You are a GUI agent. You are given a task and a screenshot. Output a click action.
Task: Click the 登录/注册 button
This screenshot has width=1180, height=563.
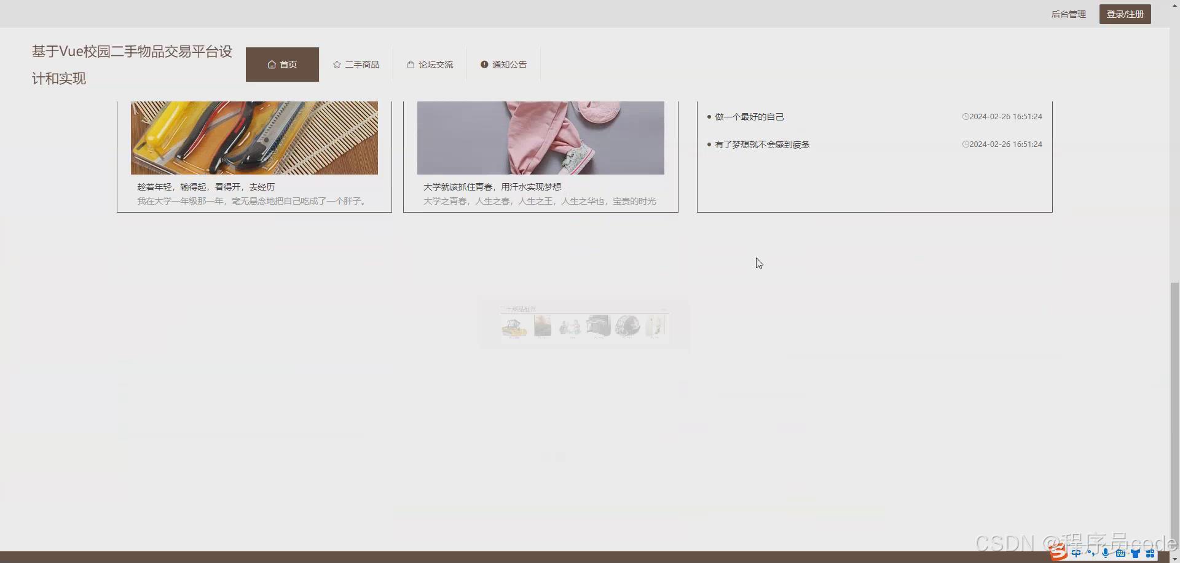pos(1125,14)
